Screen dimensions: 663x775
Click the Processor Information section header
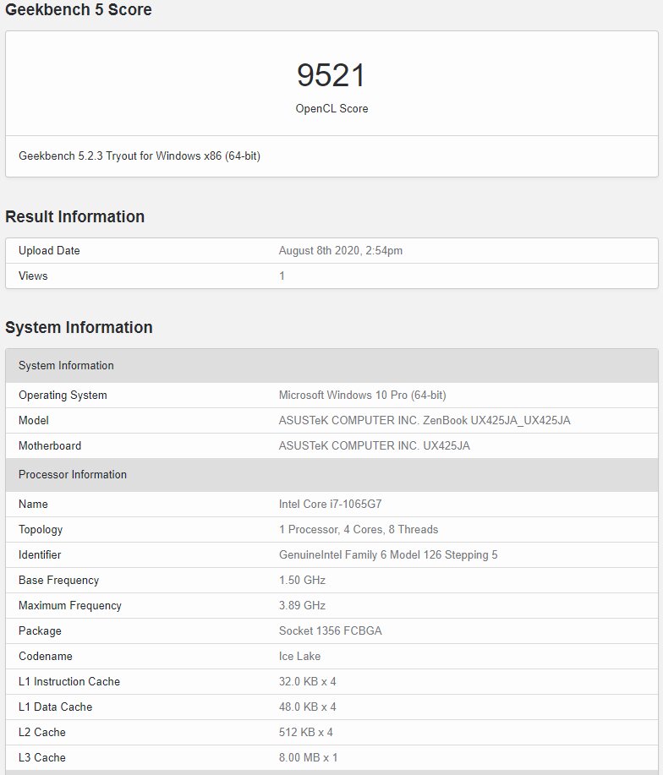(x=331, y=474)
